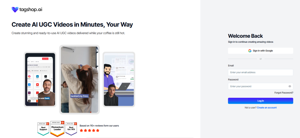This screenshot has width=300, height=138.
Task: Toggle password visibility eye icon
Action: (290, 86)
